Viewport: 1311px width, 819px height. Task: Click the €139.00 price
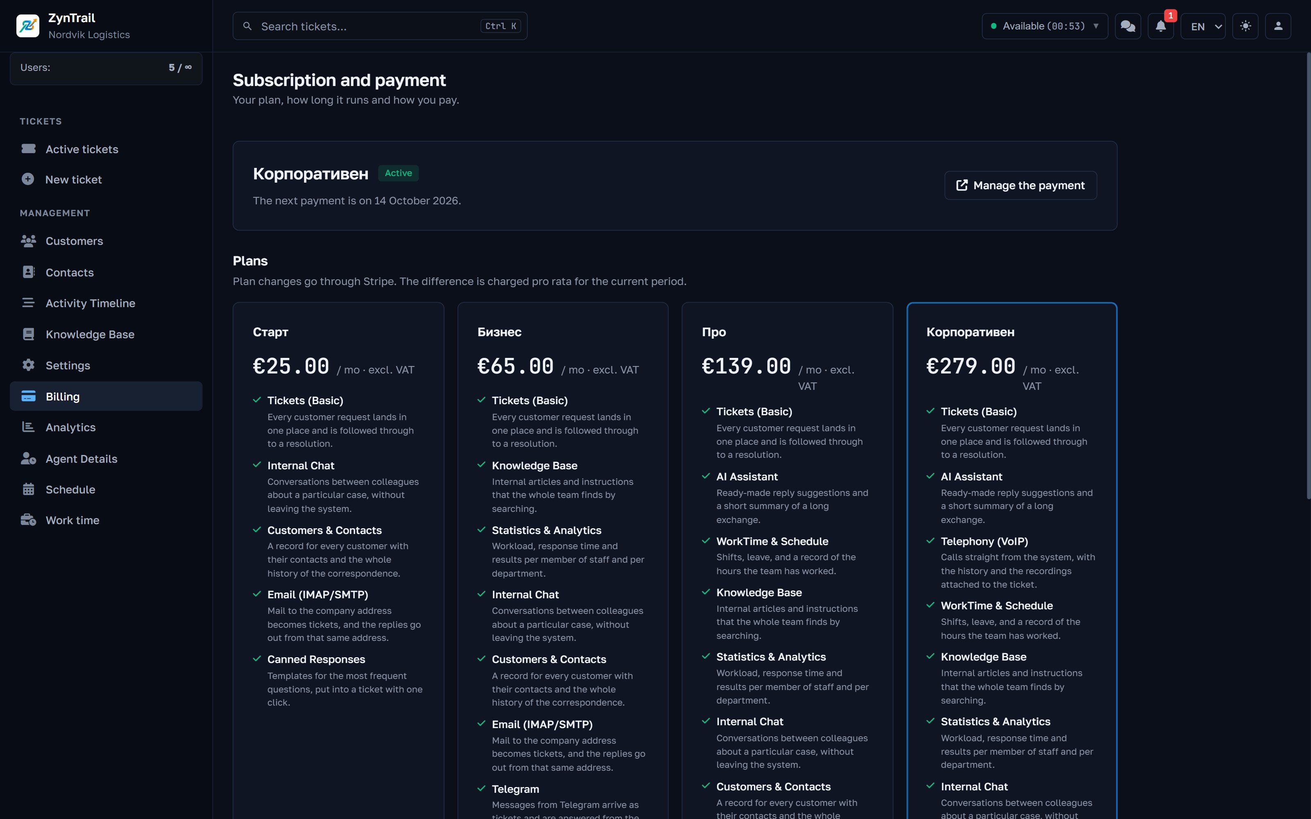point(746,366)
